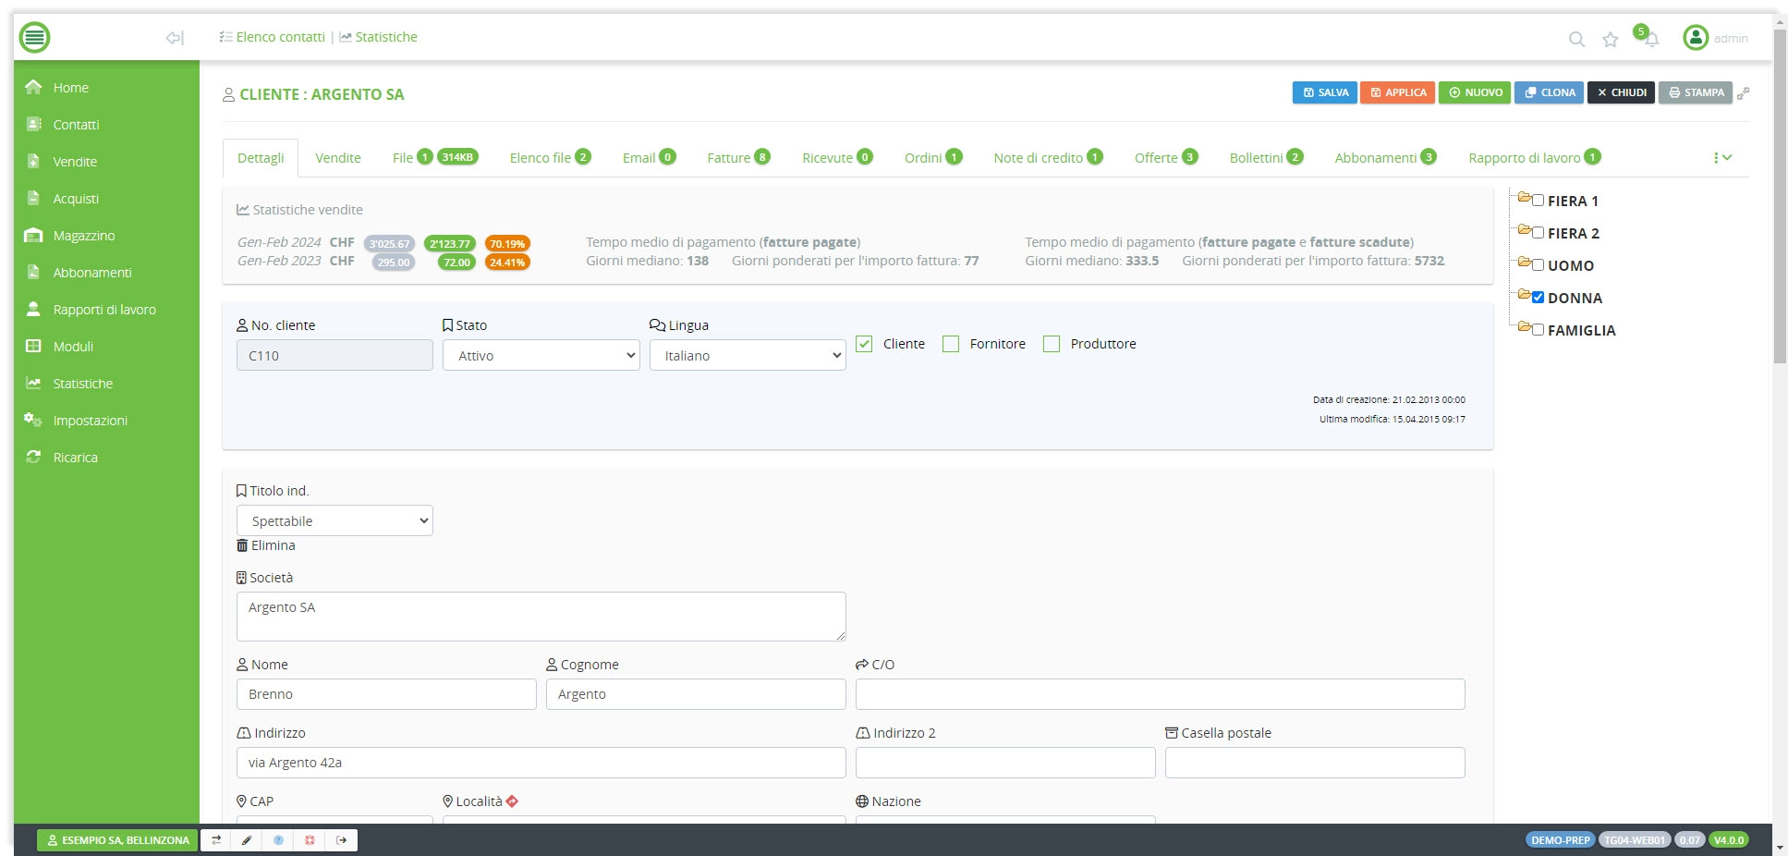Click the search magnifier icon in top bar

pyautogui.click(x=1576, y=39)
